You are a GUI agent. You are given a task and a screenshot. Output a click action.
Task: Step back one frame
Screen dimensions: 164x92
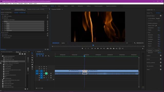(x=95, y=49)
